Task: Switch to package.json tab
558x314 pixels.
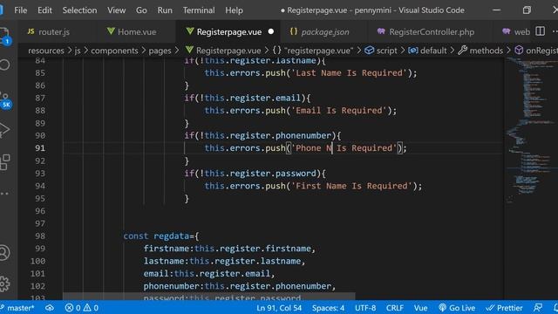Action: (320, 31)
